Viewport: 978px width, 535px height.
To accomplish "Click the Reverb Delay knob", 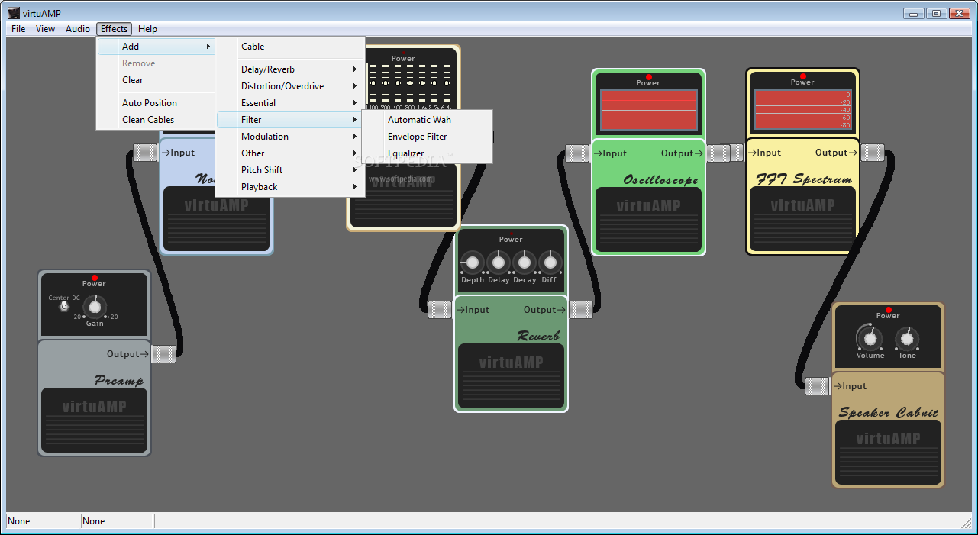I will [x=499, y=263].
